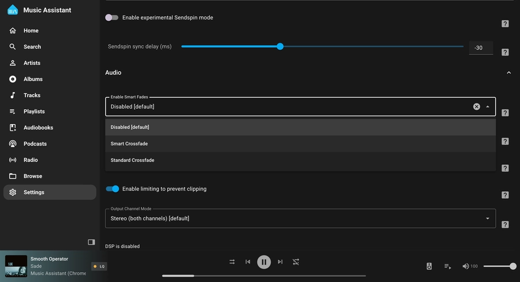The image size is (520, 282).
Task: Click help icon beside Sendspin sync delay
Action: 505,52
